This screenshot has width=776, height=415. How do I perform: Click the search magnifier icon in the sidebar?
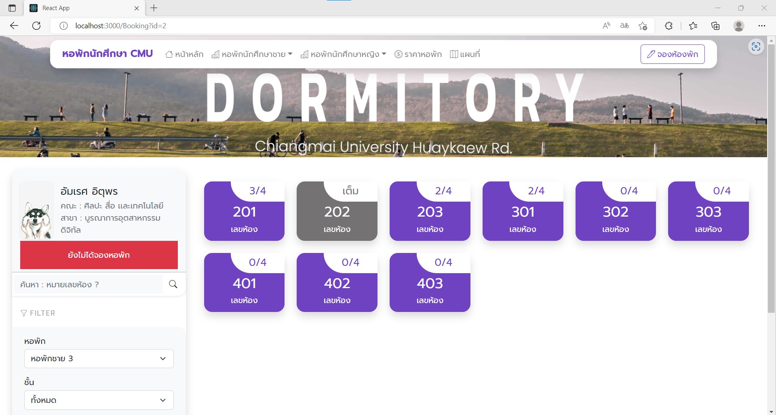pos(173,284)
